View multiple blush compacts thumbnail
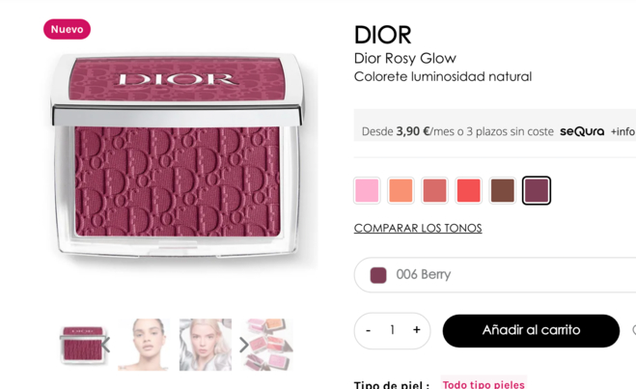Screen dimensions: 636x389 [x=267, y=345]
